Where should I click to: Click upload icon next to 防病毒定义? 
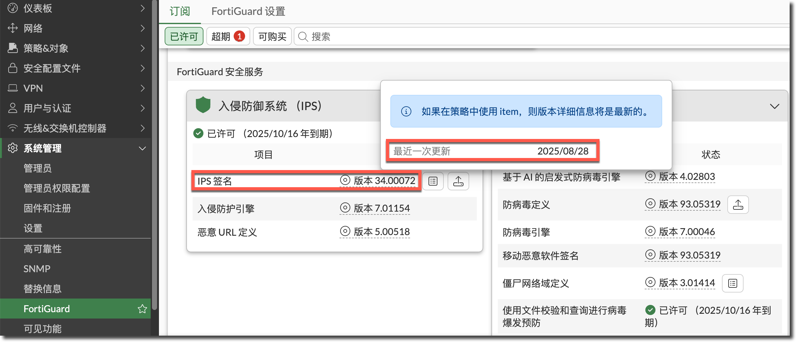pyautogui.click(x=738, y=205)
